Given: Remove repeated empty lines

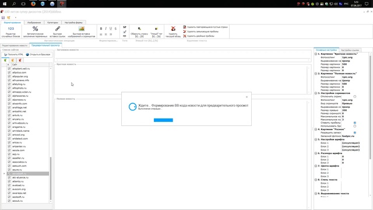Looking at the screenshot, I should [x=205, y=27].
